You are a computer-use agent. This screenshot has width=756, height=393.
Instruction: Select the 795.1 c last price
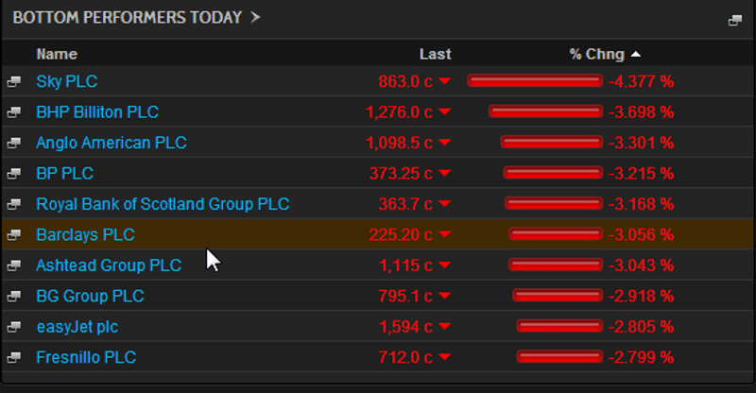(405, 296)
